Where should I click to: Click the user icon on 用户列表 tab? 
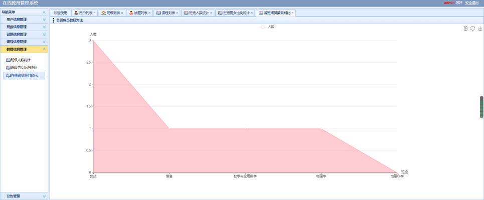(x=76, y=13)
